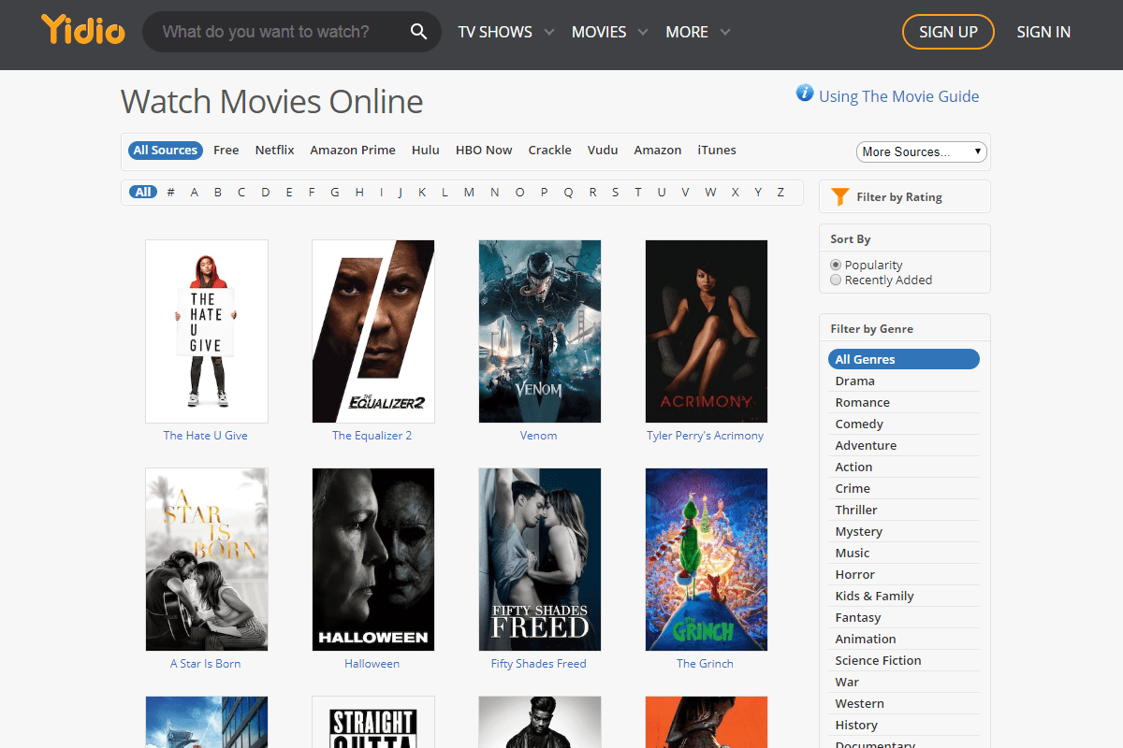Switch to the Netflix source tab

(x=274, y=151)
